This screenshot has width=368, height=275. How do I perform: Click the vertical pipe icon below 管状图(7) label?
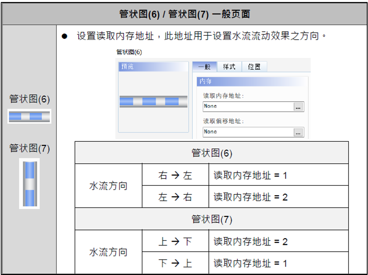tap(29, 183)
